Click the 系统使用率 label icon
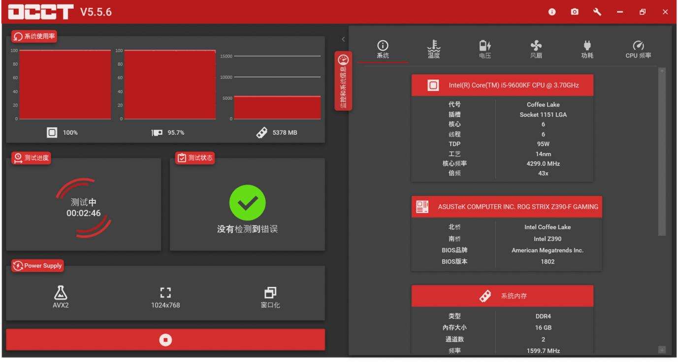This screenshot has height=363, width=678. click(19, 36)
